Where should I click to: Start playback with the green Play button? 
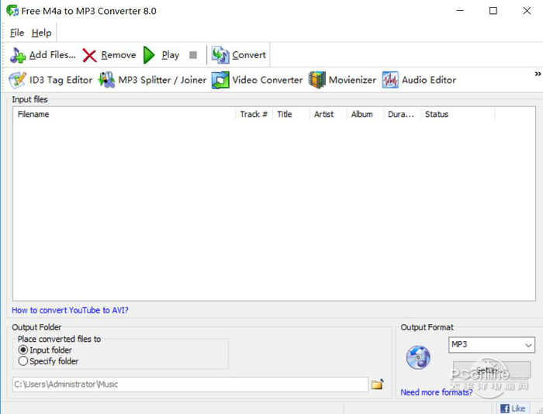pos(161,55)
